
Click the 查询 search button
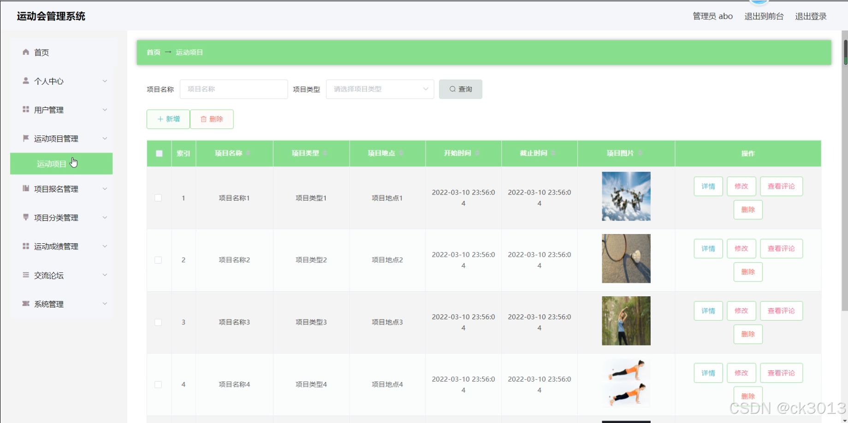[x=461, y=89]
